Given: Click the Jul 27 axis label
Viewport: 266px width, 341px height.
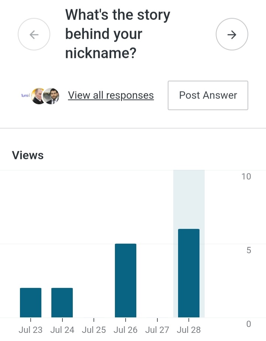Looking at the screenshot, I should [x=157, y=330].
